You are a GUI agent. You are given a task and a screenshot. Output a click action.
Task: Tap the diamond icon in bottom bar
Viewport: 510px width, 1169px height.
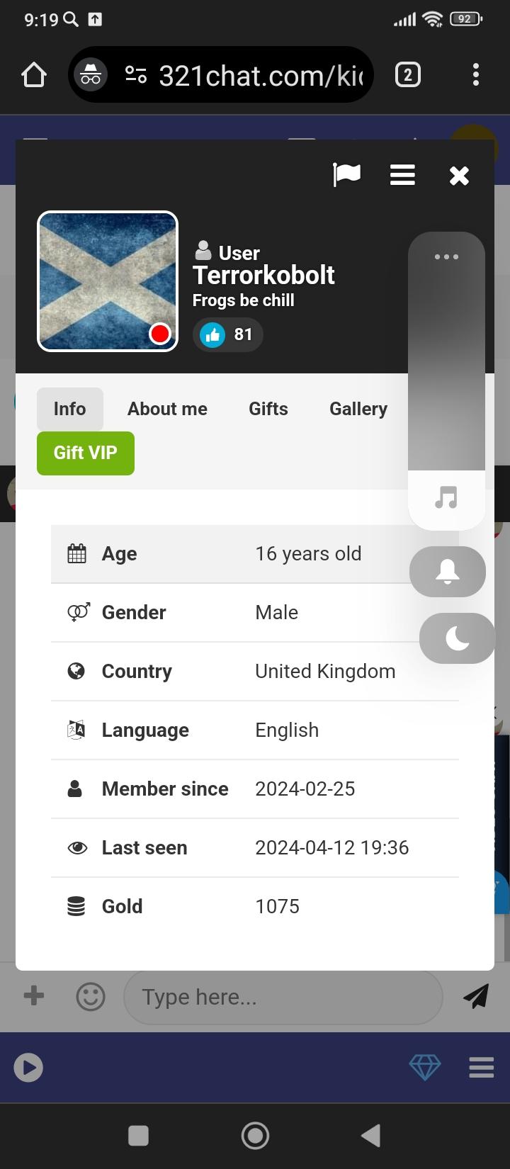point(425,1067)
